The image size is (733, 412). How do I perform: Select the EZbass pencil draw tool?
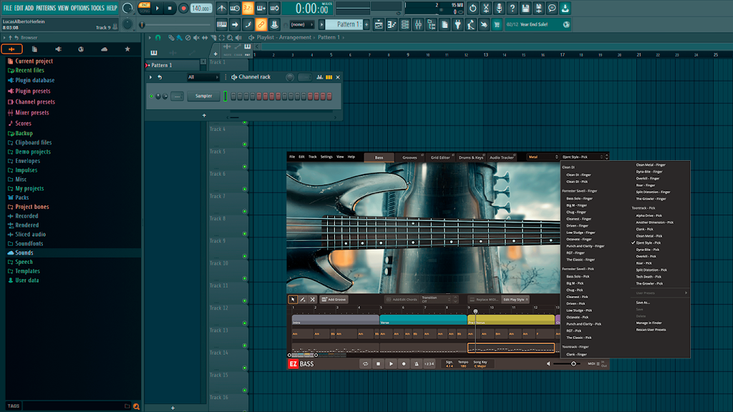303,300
